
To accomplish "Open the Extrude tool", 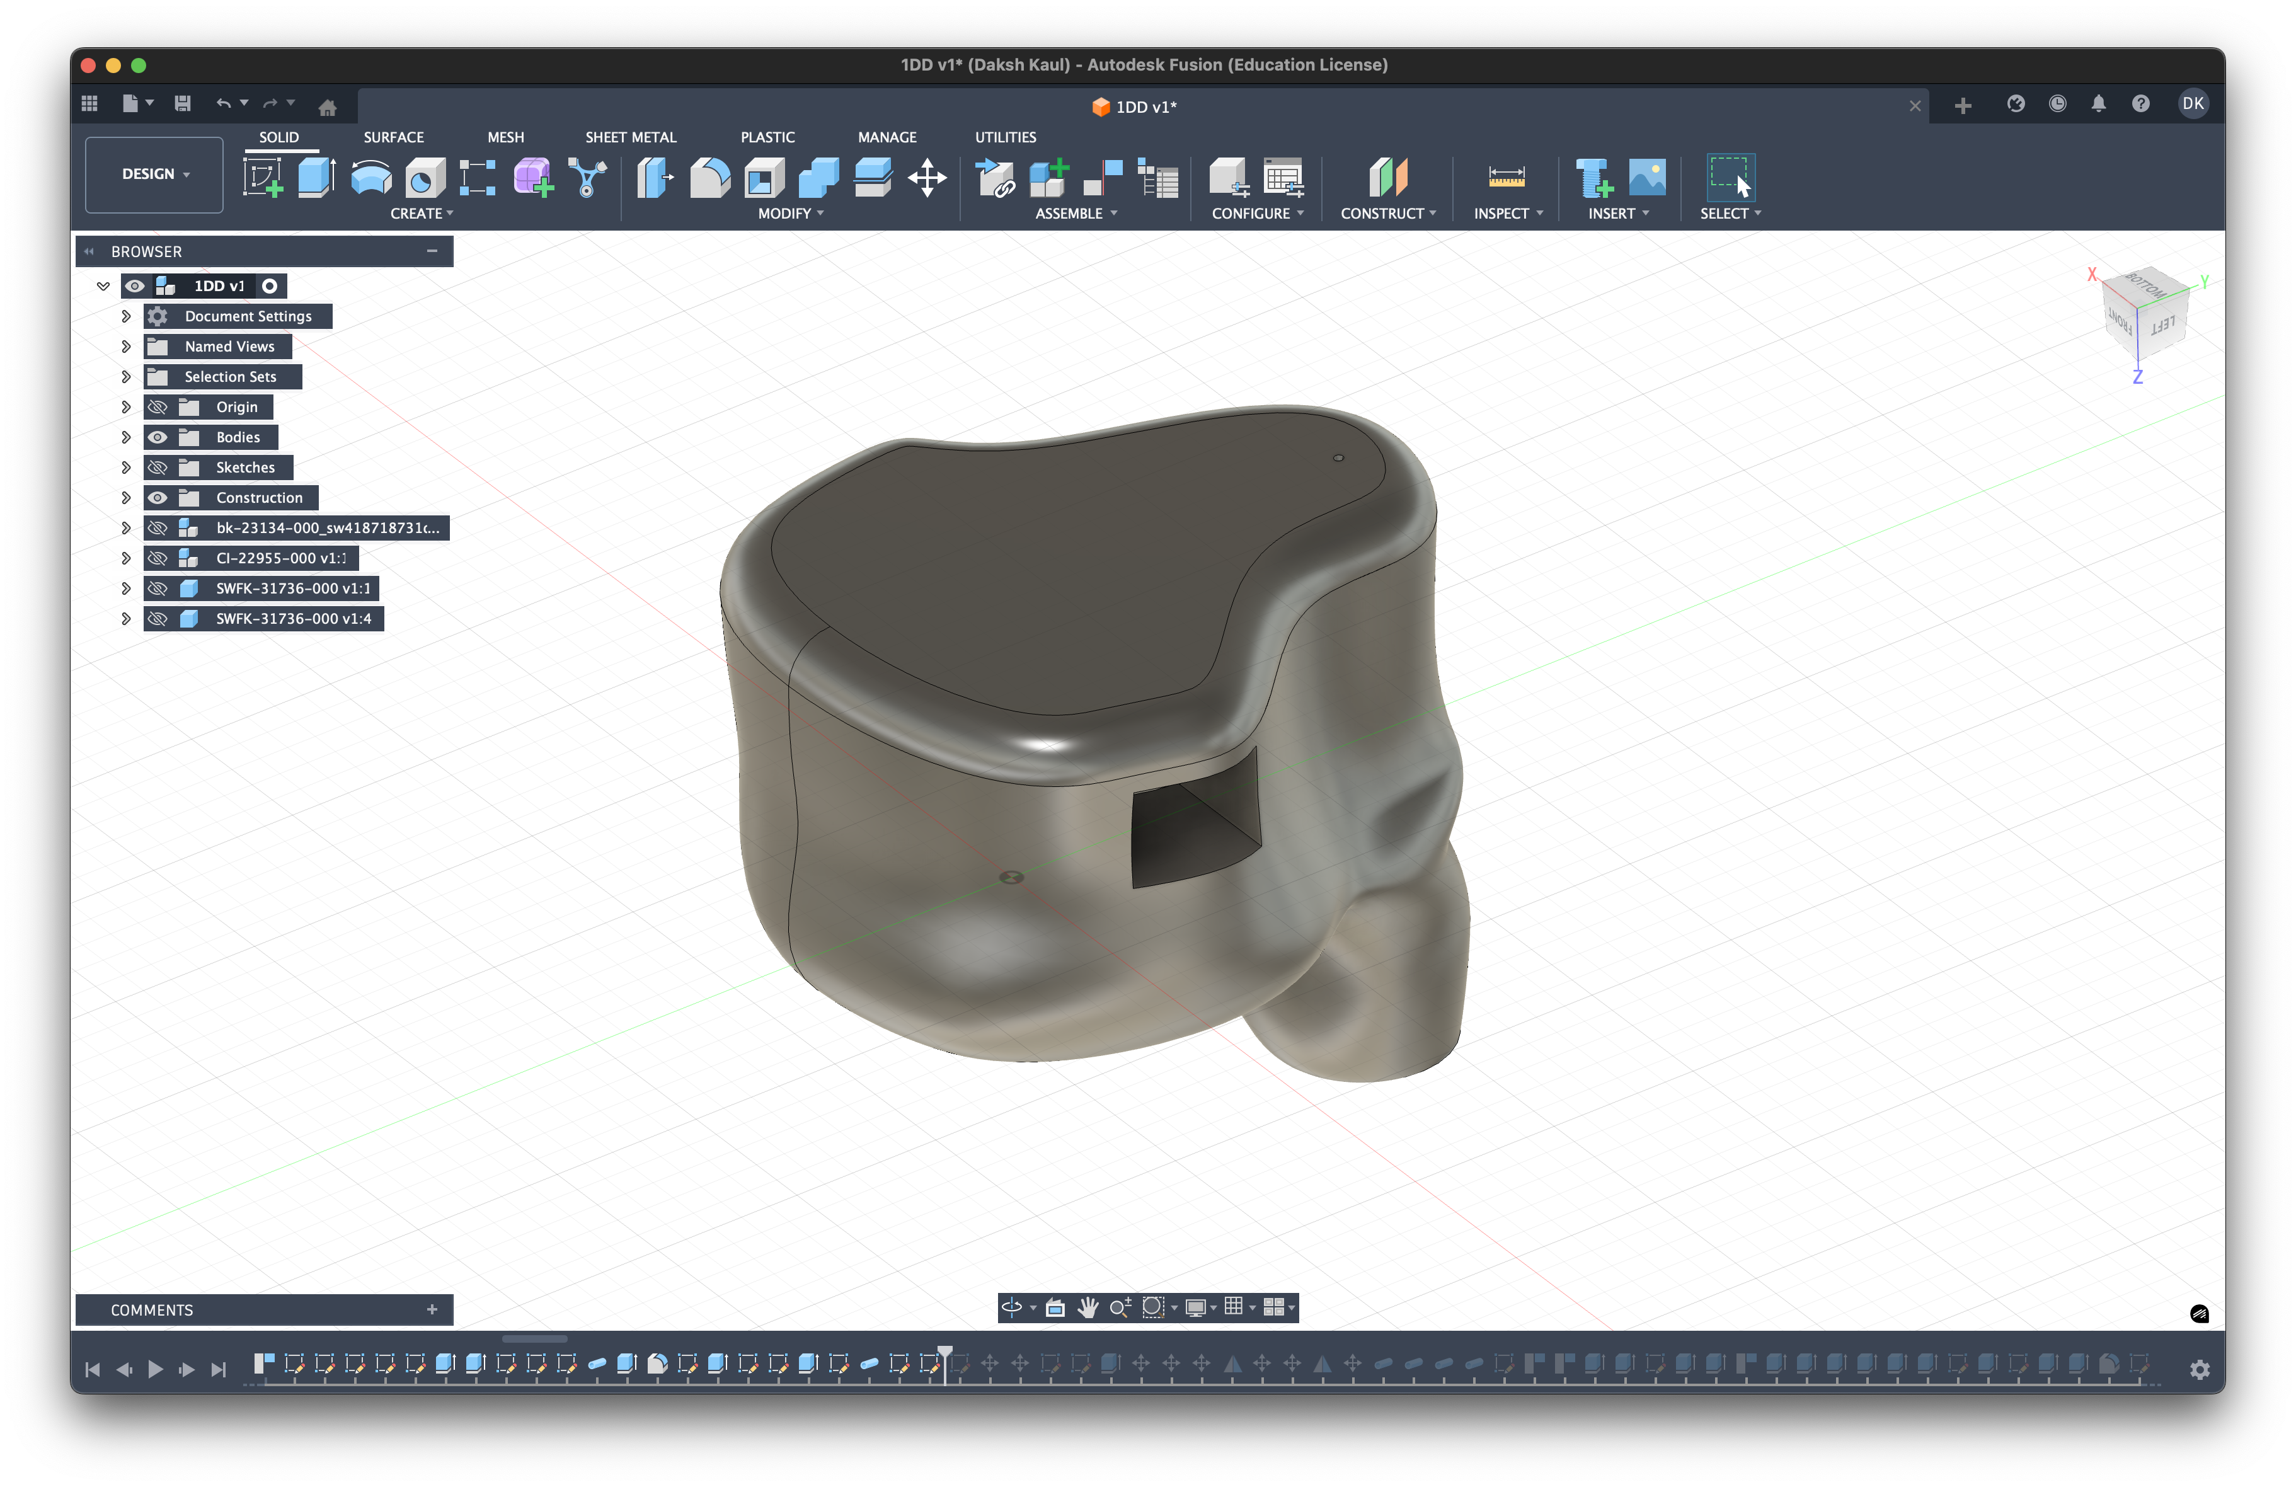I will click(x=316, y=178).
